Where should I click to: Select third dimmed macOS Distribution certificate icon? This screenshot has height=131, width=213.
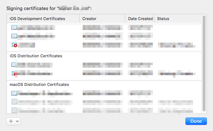click(14, 110)
